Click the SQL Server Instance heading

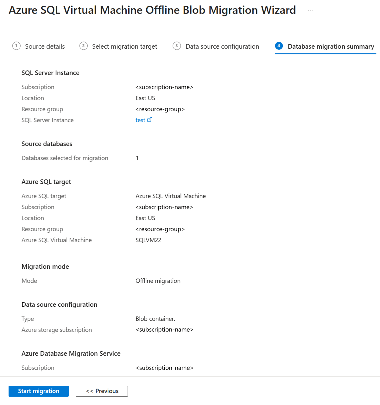(50, 73)
